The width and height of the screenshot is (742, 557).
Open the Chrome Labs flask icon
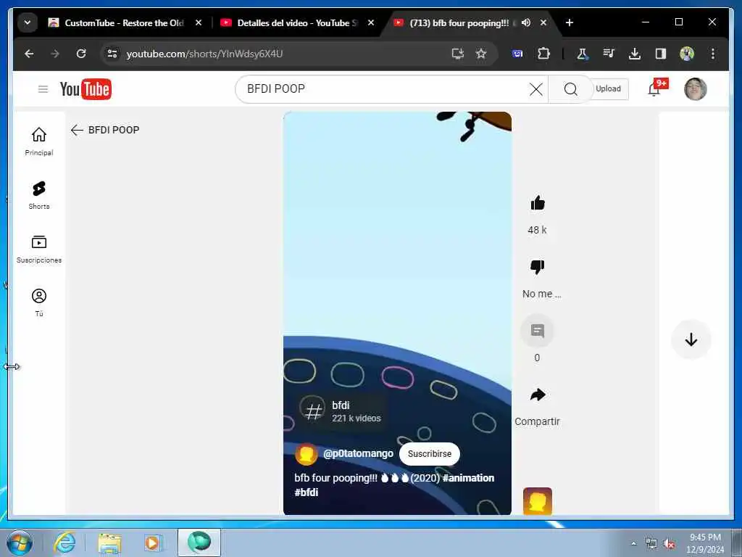coord(582,54)
